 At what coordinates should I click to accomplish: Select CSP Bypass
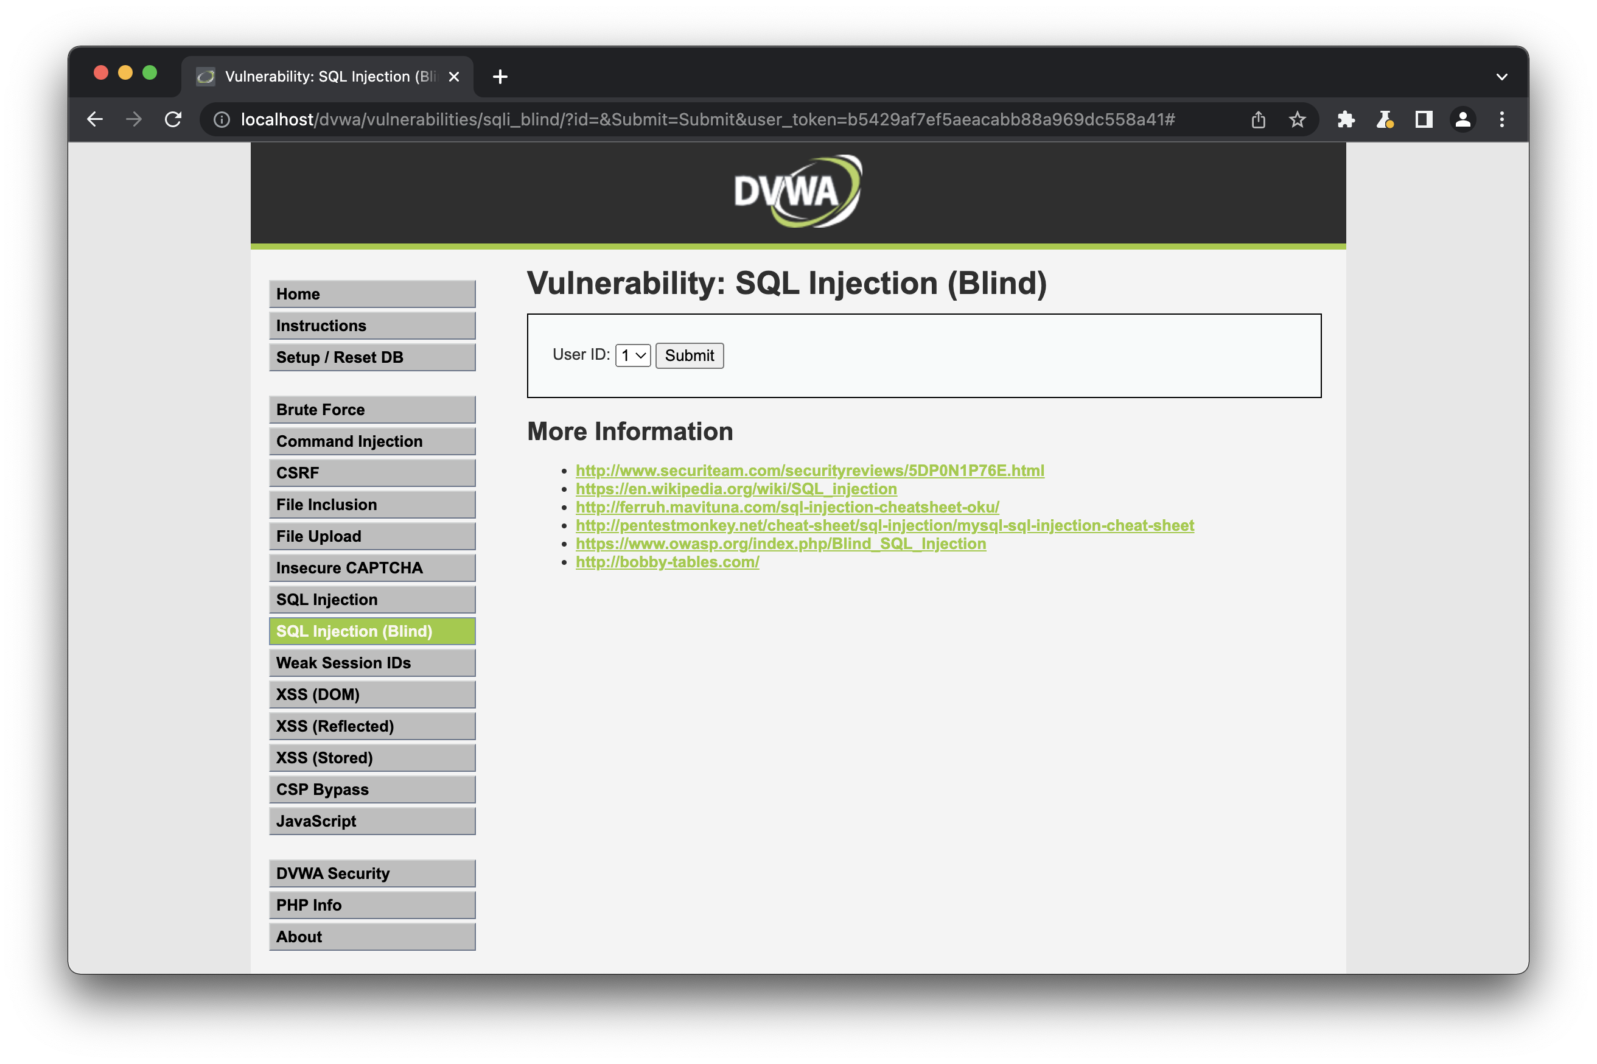pyautogui.click(x=372, y=790)
